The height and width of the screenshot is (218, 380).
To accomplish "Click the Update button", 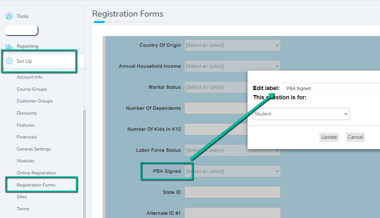I will point(329,137).
